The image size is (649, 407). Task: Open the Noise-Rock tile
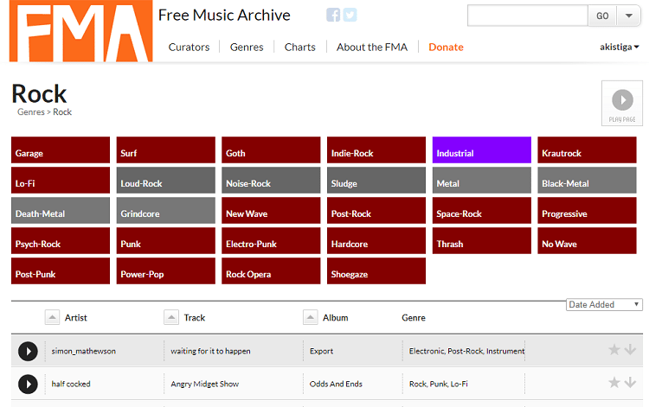point(271,180)
